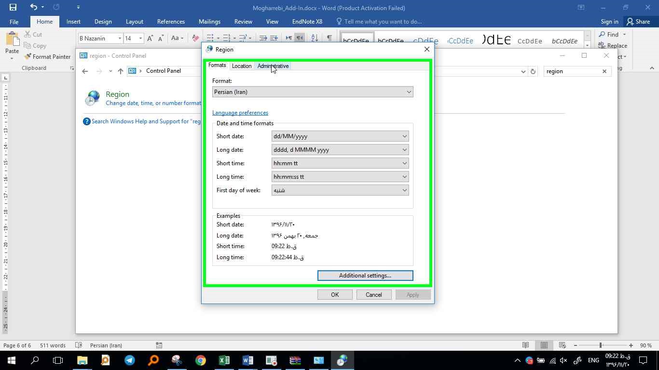Click refresh icon in Control Panel
Image resolution: width=659 pixels, height=370 pixels.
[x=533, y=71]
